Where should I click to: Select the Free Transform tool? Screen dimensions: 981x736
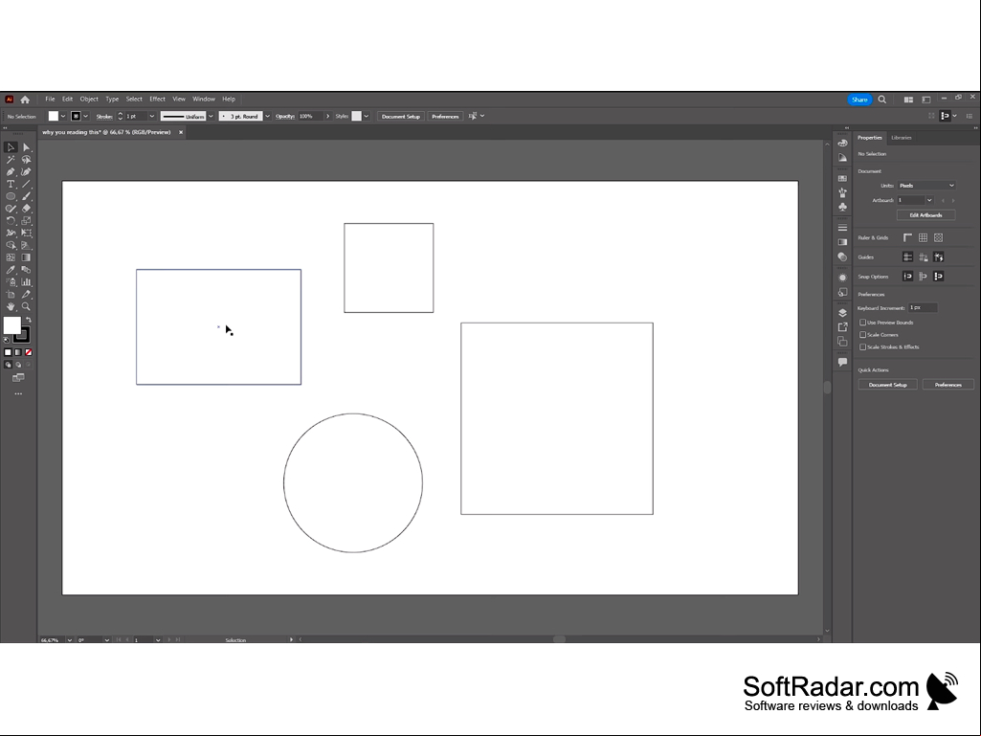(x=26, y=233)
